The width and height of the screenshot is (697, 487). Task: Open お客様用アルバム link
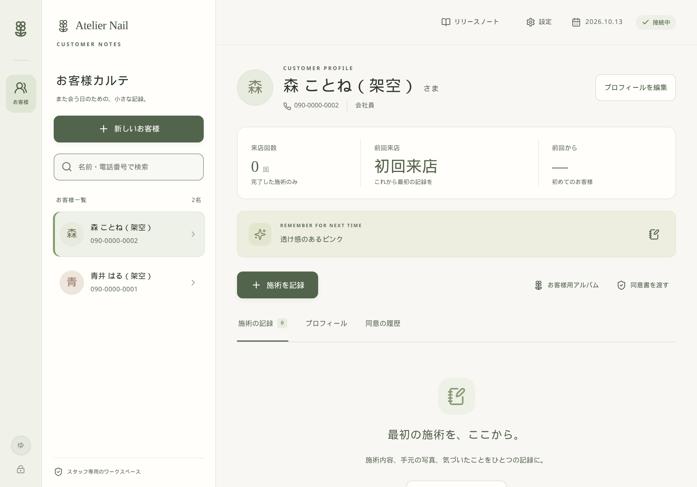pos(567,285)
